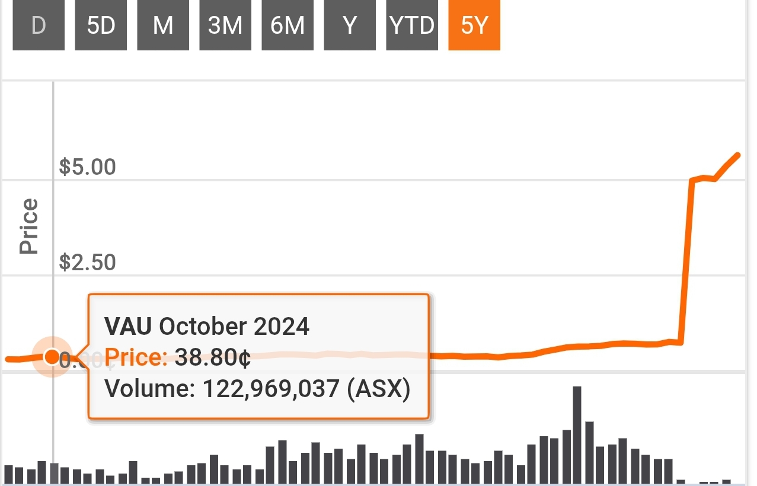Screen dimensions: 757x486
Task: Click the highlighted October 2024 volume bar
Action: click(x=54, y=473)
